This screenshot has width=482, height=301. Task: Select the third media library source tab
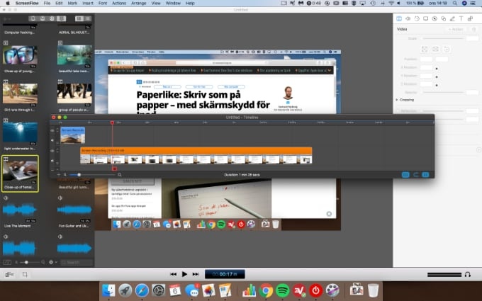tap(52, 18)
